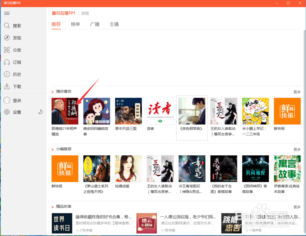Image resolution: width=306 pixels, height=236 pixels.
Task: Expand the 精品听单 section triangle
Action: tap(53, 207)
